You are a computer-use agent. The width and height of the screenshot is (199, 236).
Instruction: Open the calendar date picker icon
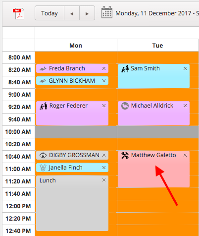point(107,12)
